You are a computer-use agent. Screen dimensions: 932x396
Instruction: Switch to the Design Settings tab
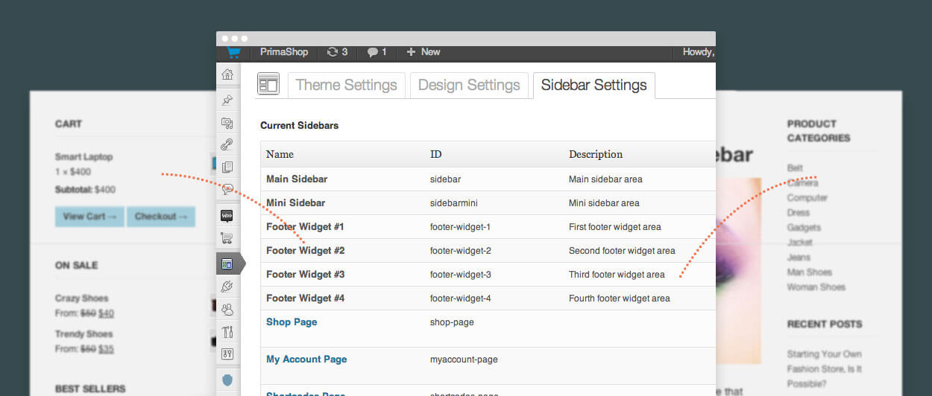[469, 85]
